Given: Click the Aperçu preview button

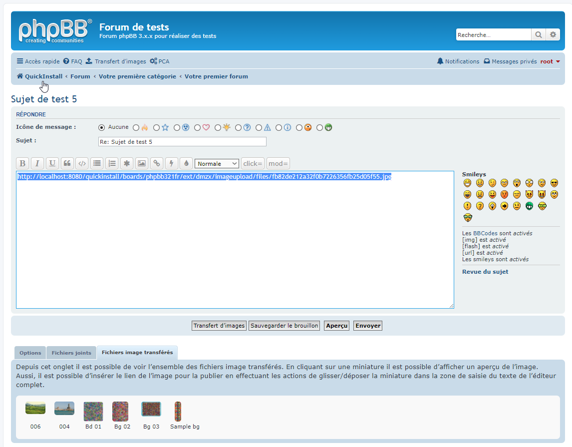Looking at the screenshot, I should pos(336,326).
